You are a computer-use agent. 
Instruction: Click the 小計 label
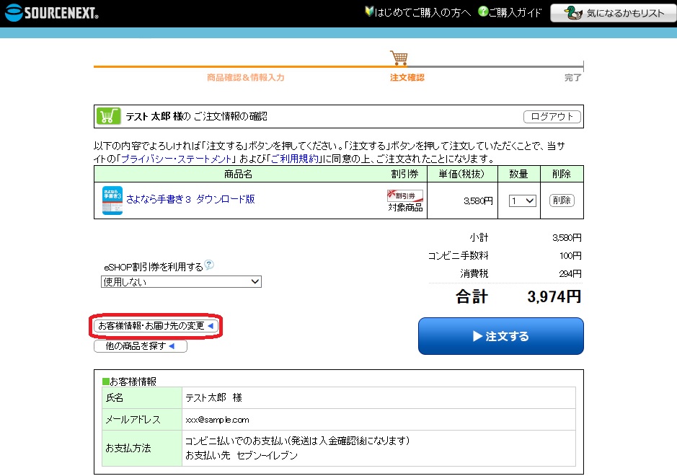479,237
